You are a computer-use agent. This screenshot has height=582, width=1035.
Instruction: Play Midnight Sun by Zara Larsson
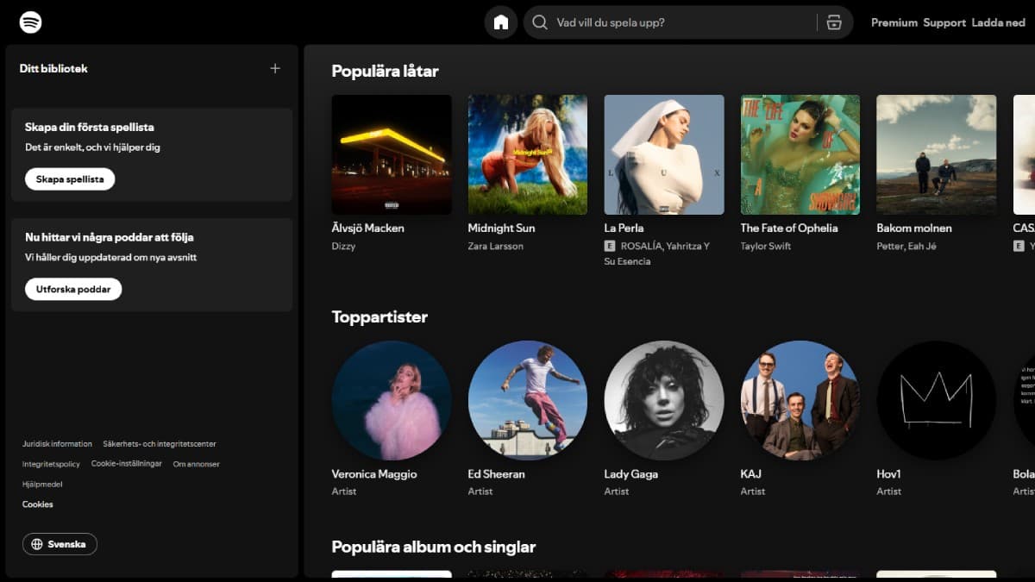click(x=527, y=154)
